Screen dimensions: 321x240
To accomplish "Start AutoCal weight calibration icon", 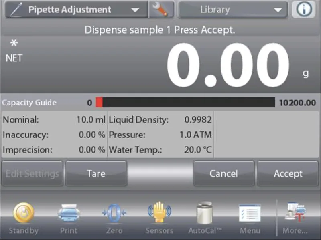I will [205, 213].
